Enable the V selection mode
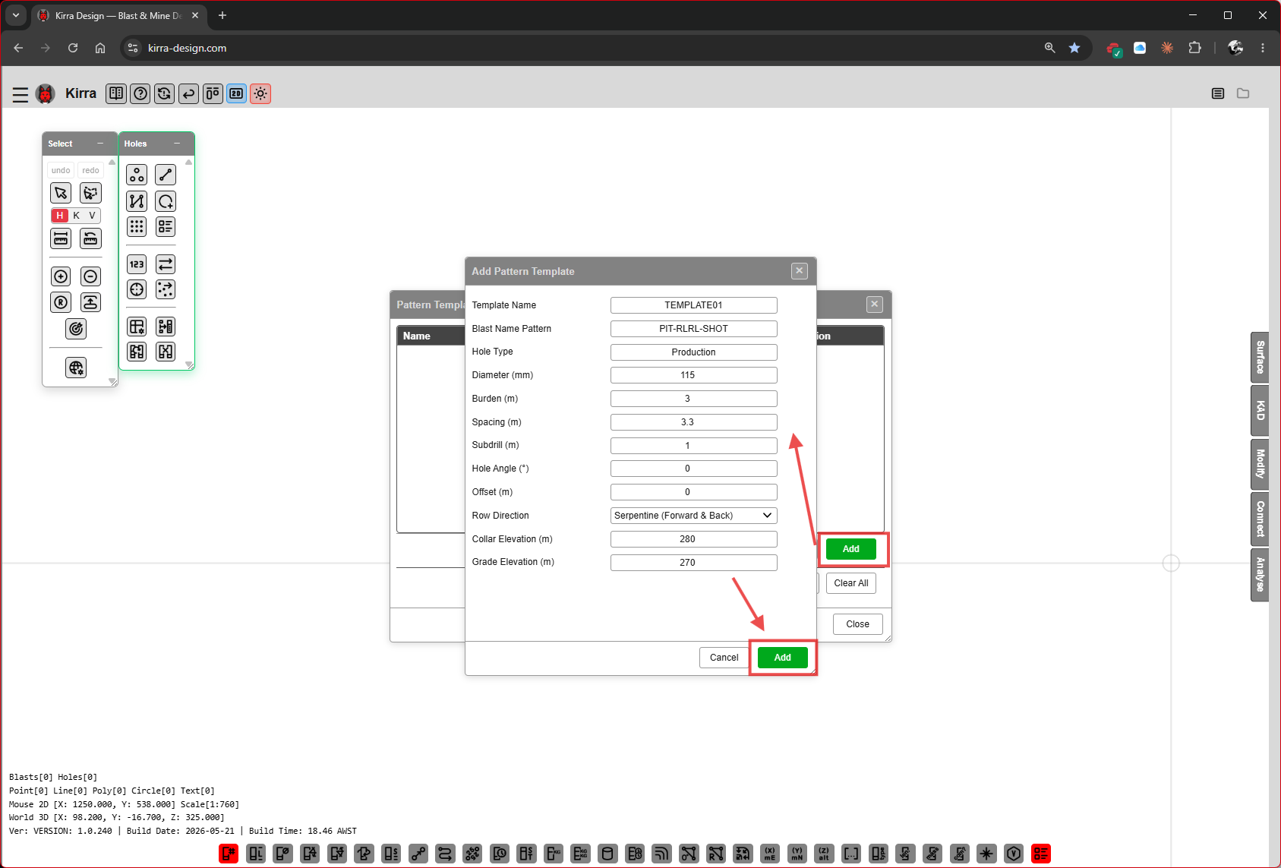This screenshot has width=1281, height=868. (92, 216)
